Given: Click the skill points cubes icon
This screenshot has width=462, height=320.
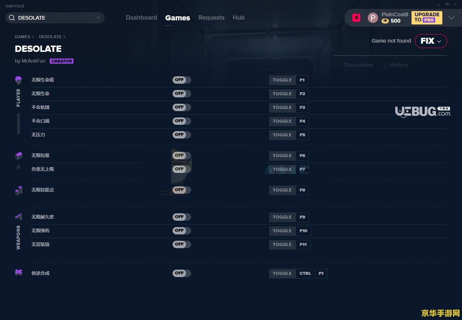Looking at the screenshot, I should [x=19, y=190].
